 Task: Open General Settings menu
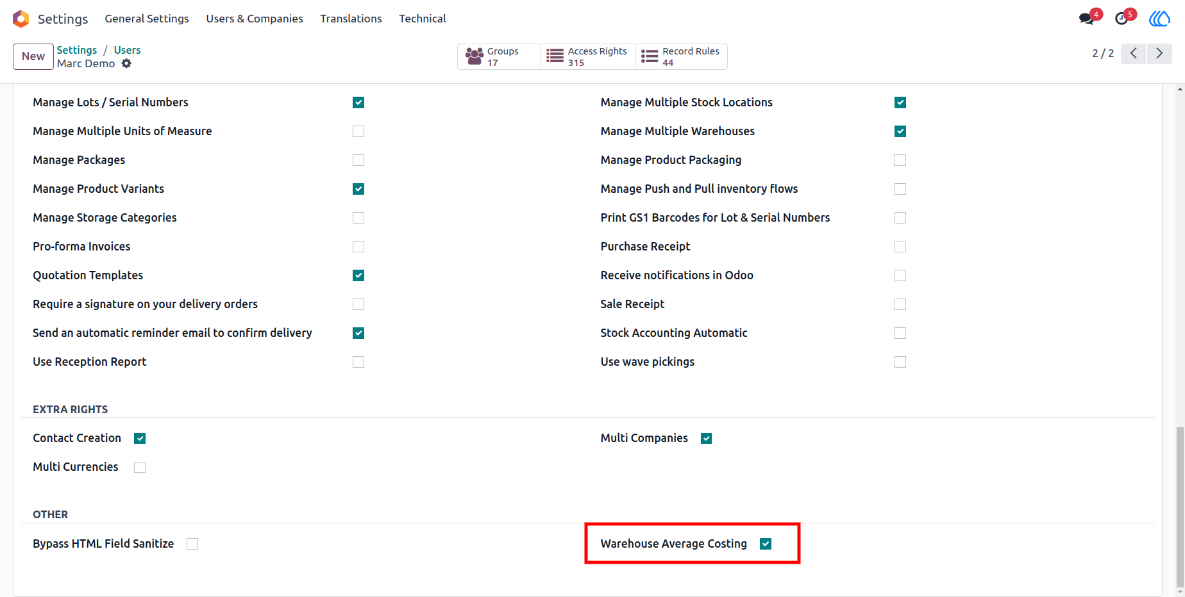click(147, 19)
